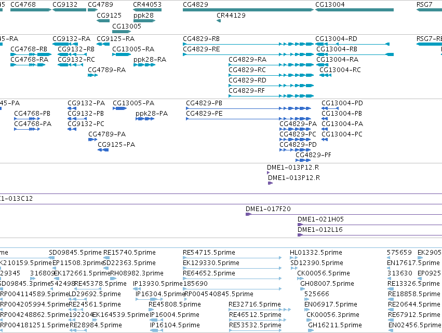Select the CG4768-RB transcript label

coord(29,49)
